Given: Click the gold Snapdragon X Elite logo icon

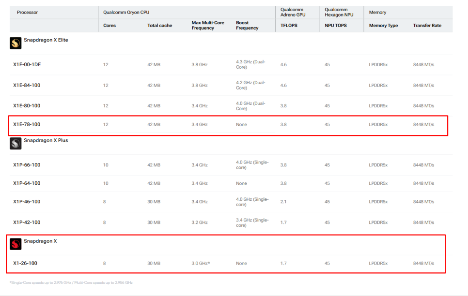Looking at the screenshot, I should [16, 44].
